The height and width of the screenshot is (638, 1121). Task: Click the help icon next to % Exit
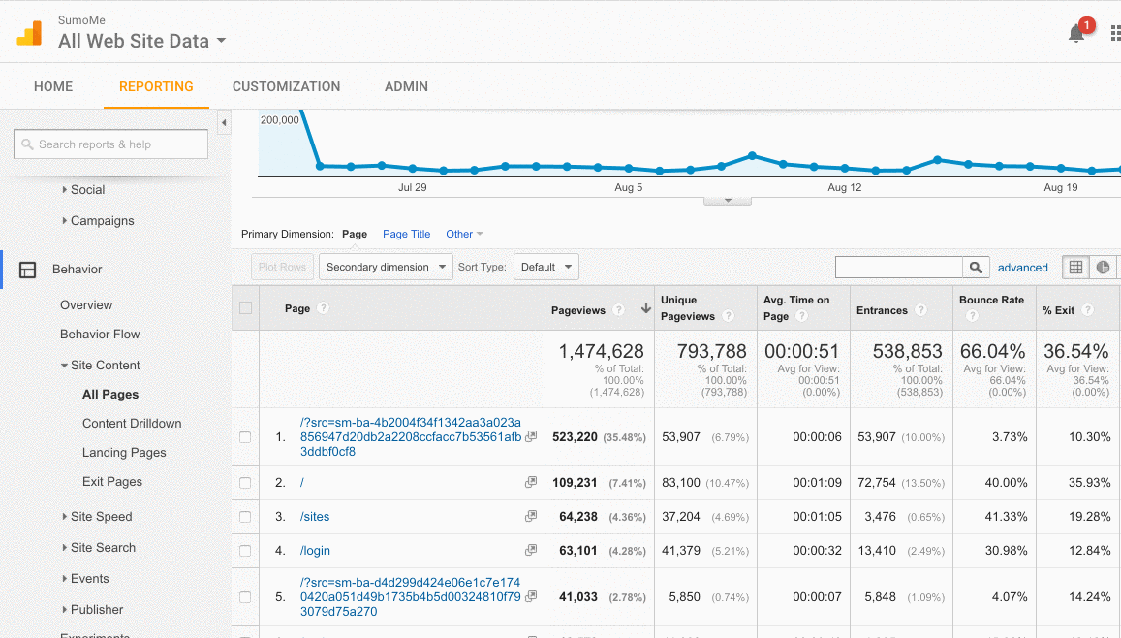coord(1087,309)
